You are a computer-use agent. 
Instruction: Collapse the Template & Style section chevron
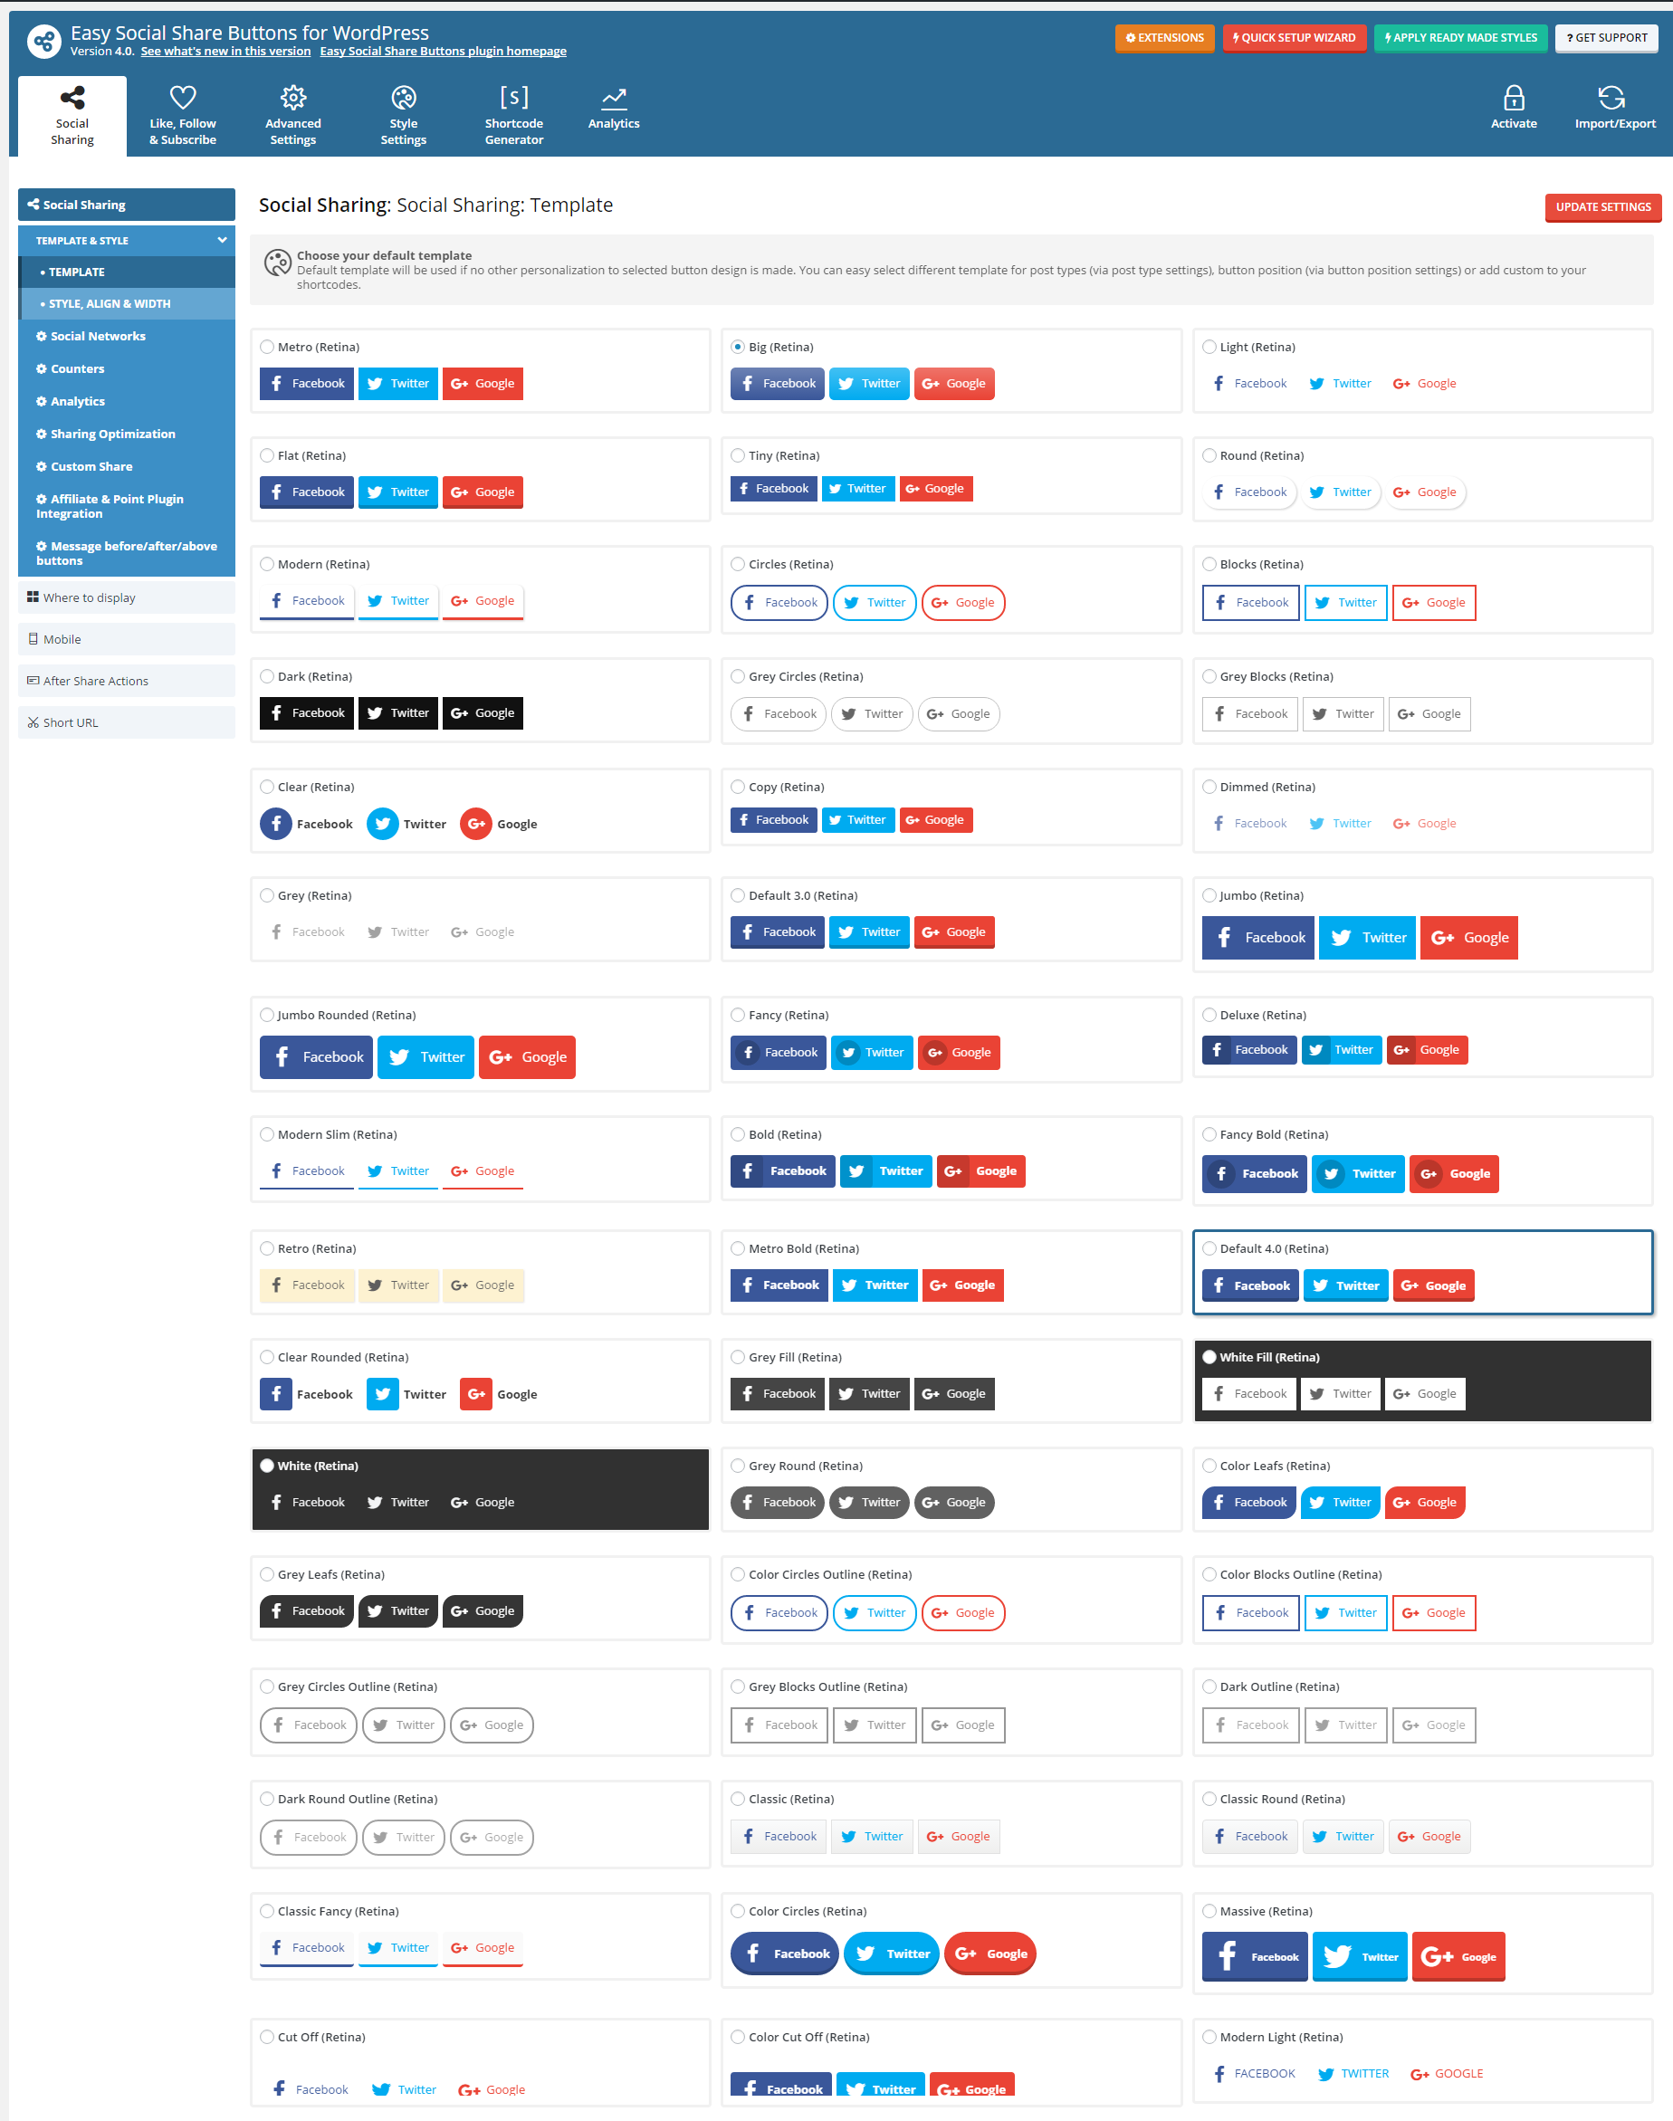coord(223,240)
